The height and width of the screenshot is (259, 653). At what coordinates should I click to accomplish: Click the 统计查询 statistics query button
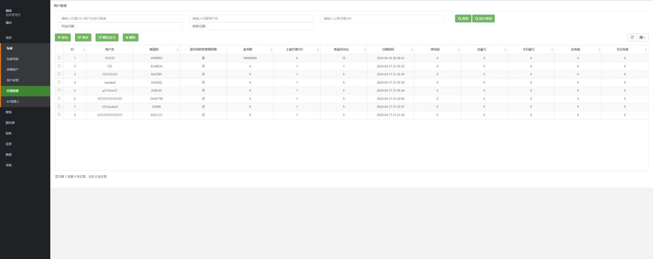483,19
